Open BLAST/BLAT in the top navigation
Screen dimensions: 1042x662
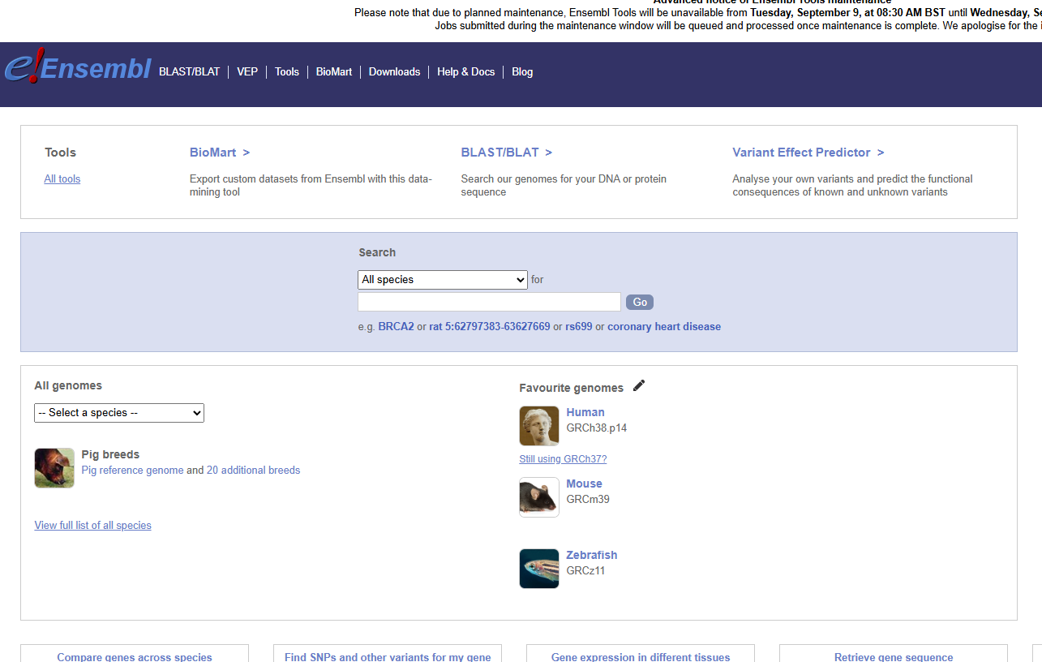(189, 71)
